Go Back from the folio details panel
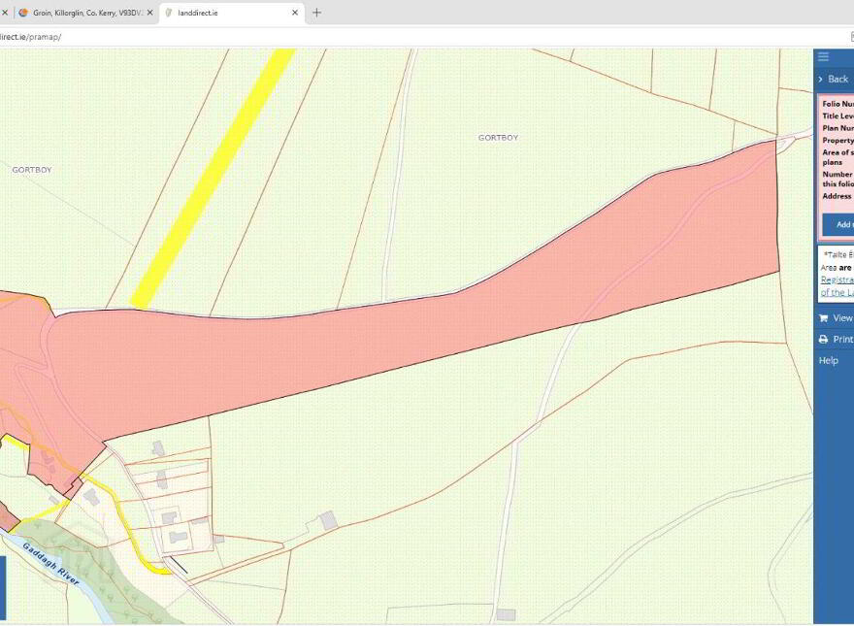Viewport: 854px width, 626px height. pos(838,80)
